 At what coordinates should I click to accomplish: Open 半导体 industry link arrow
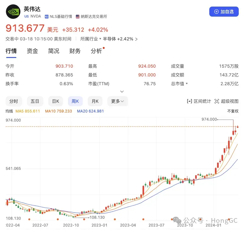tap(136, 39)
